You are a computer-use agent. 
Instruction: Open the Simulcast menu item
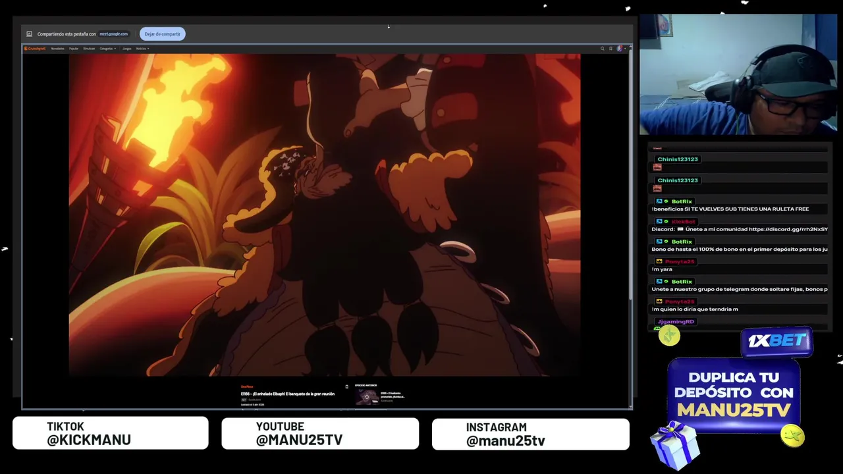coord(89,48)
